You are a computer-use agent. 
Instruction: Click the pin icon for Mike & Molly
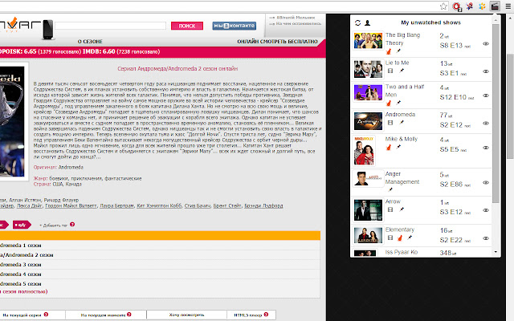click(x=398, y=147)
